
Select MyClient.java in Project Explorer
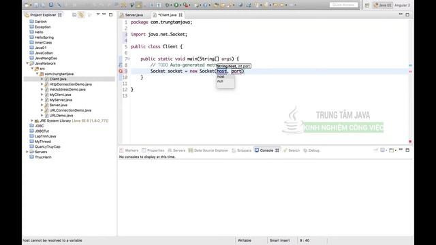(60, 95)
